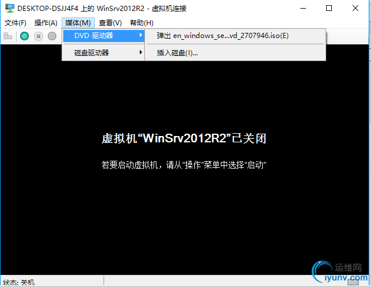Click the grey Shut Down toolbar icon
Viewport: 371px width, 287px height.
pyautogui.click(x=52, y=36)
